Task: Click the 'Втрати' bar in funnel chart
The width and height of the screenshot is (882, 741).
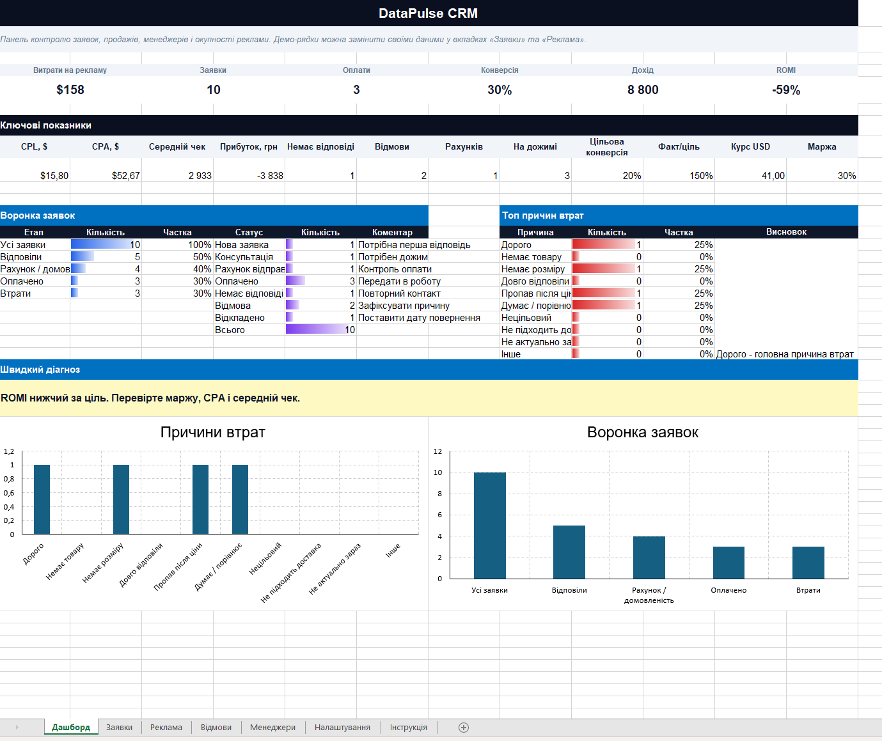Action: (x=808, y=563)
